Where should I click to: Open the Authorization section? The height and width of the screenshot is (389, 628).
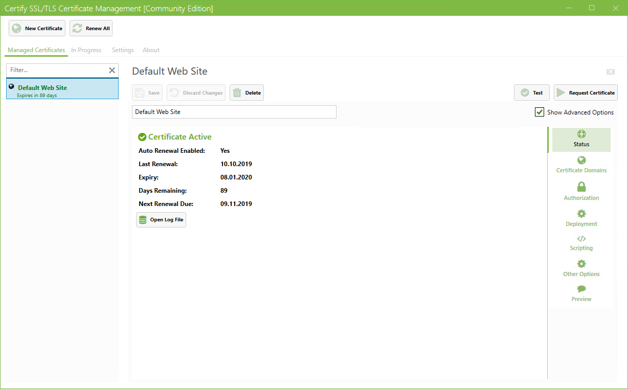[581, 192]
